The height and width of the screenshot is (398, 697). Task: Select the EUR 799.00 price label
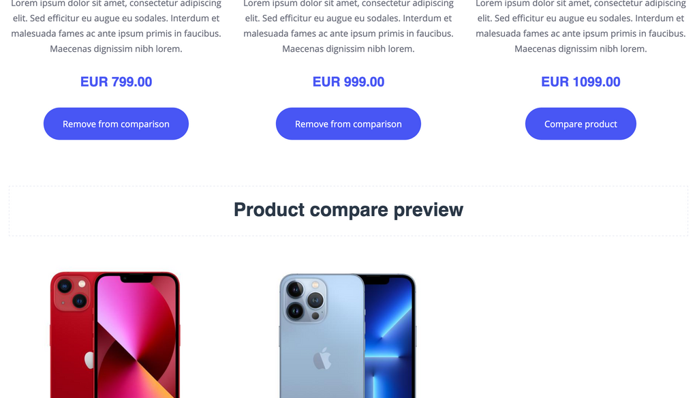116,82
